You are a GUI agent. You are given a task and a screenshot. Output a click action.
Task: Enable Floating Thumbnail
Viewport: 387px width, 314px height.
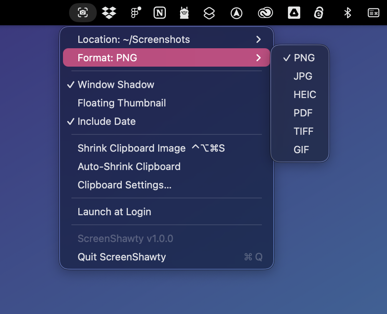122,103
